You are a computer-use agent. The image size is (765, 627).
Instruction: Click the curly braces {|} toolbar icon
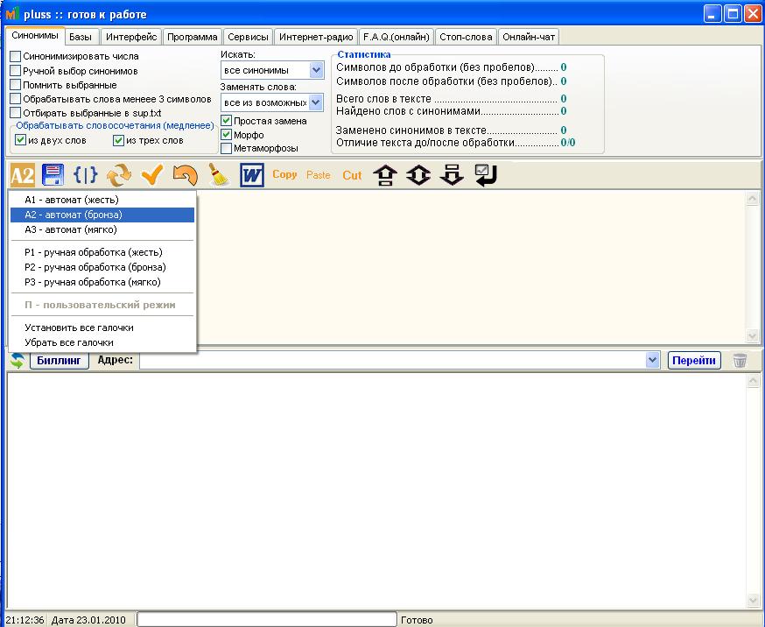[x=85, y=175]
